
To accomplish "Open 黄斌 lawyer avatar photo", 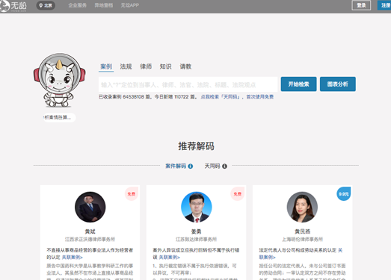I will pyautogui.click(x=90, y=207).
